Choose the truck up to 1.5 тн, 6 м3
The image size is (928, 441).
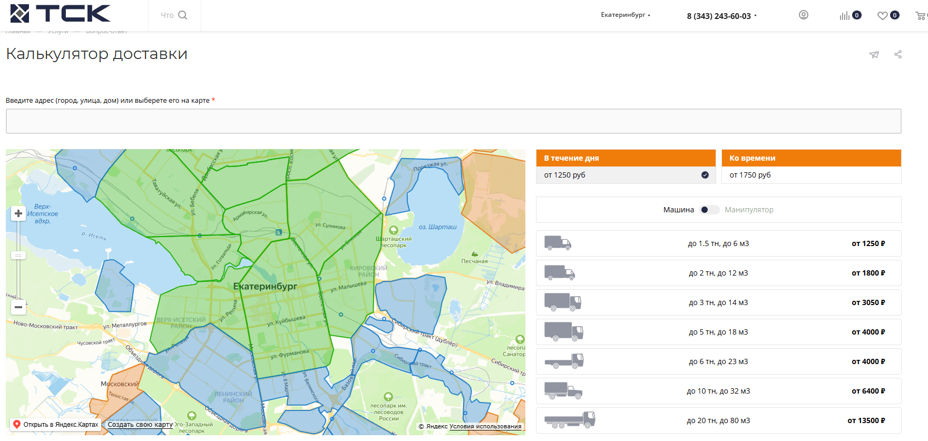718,243
